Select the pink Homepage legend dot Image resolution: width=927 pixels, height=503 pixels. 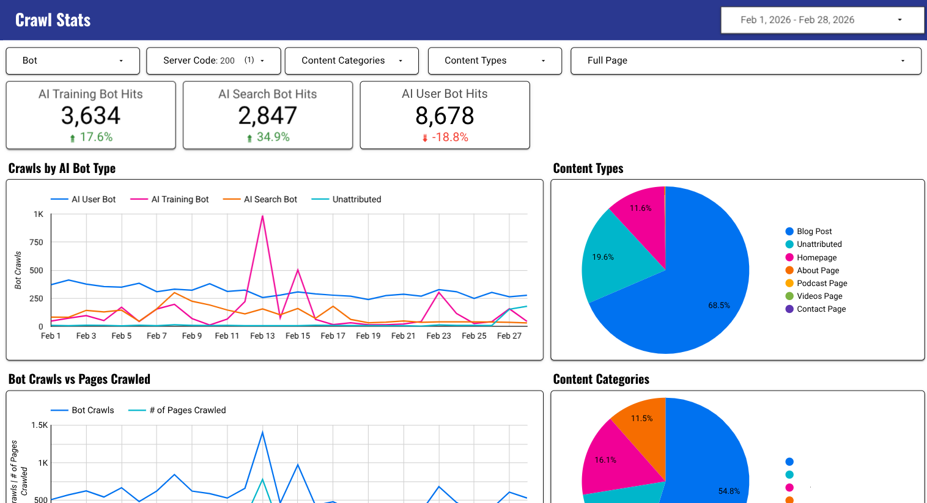point(789,257)
